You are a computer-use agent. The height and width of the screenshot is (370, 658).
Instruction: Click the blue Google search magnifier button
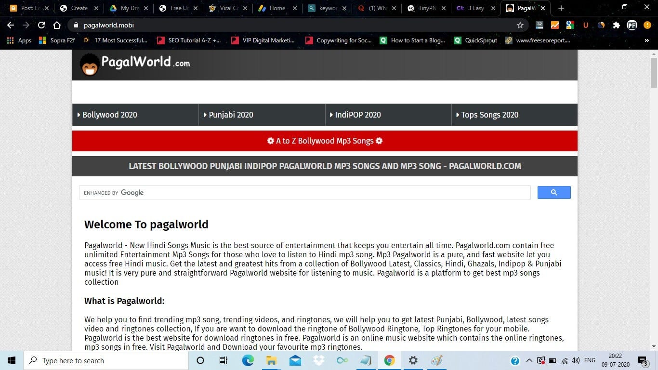554,193
